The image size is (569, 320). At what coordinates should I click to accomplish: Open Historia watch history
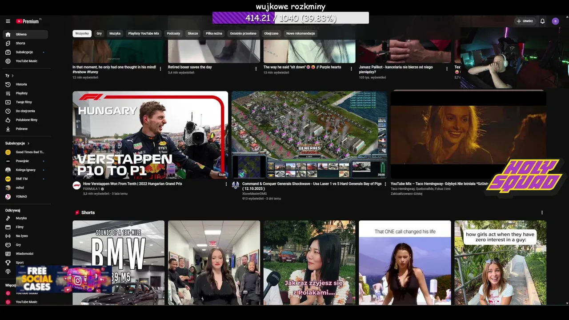point(25,84)
